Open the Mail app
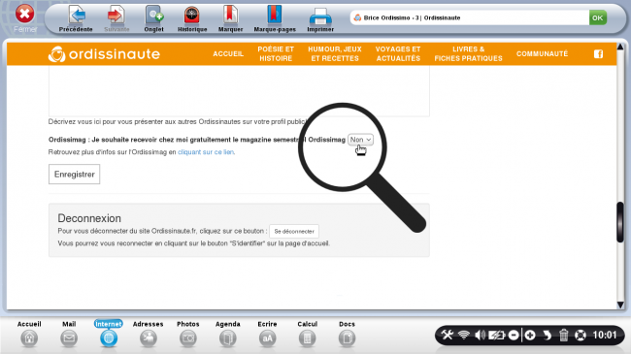Image resolution: width=631 pixels, height=354 pixels. pyautogui.click(x=69, y=334)
